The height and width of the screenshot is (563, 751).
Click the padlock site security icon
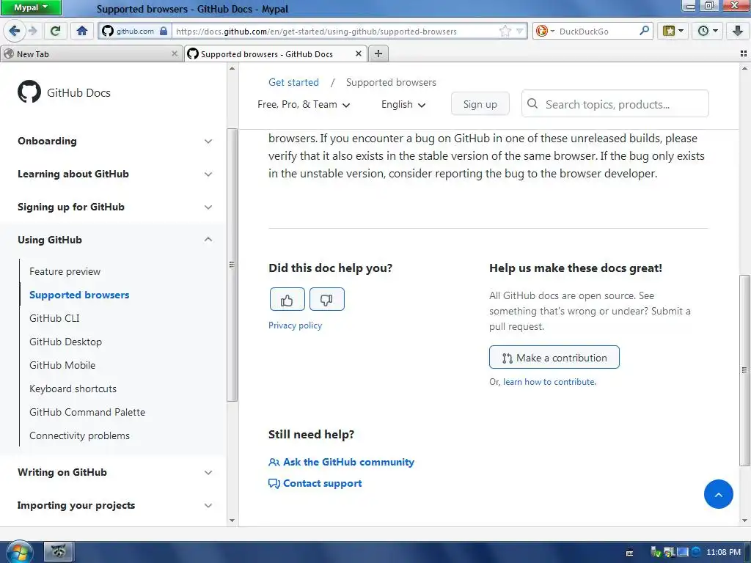click(164, 31)
